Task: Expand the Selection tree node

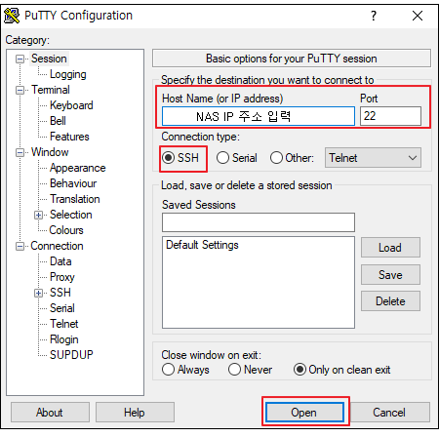Action: point(38,215)
